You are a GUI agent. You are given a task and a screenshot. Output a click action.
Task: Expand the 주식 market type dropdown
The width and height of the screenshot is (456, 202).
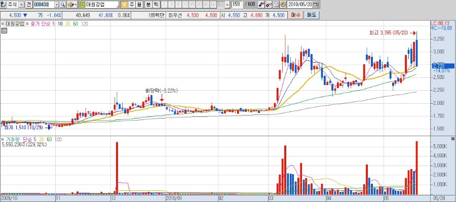(21, 5)
